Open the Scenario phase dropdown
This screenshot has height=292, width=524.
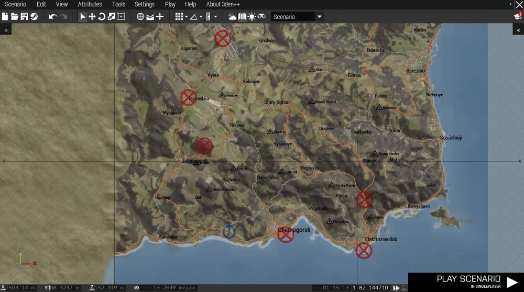(x=319, y=17)
